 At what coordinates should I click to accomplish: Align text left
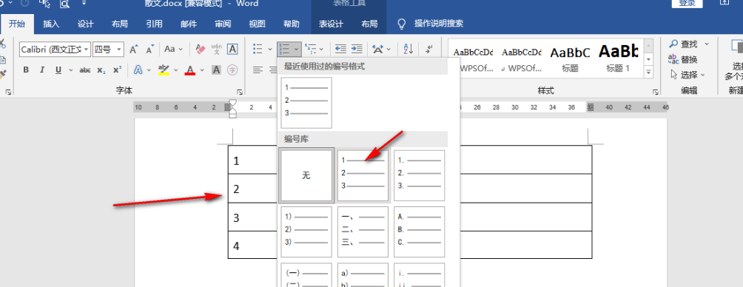pyautogui.click(x=258, y=70)
